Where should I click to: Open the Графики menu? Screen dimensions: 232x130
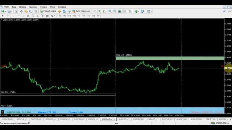[33, 7]
